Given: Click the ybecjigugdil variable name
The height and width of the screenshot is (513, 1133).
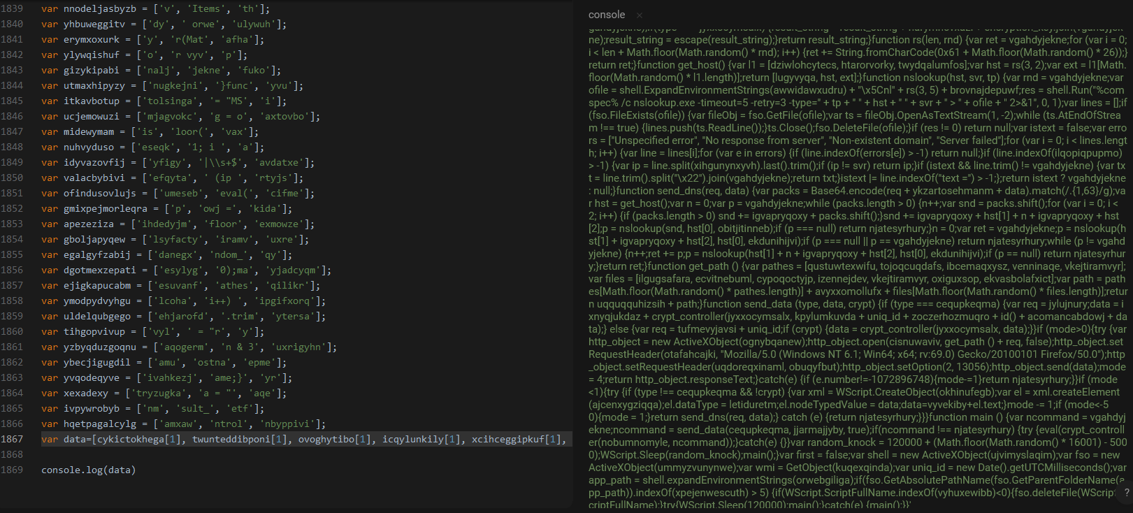Looking at the screenshot, I should pyautogui.click(x=97, y=363).
